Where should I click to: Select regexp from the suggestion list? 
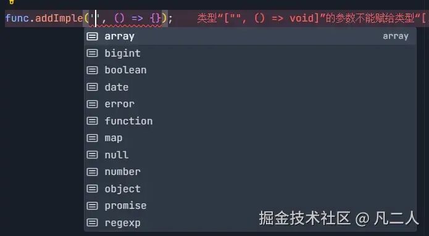coord(250,222)
